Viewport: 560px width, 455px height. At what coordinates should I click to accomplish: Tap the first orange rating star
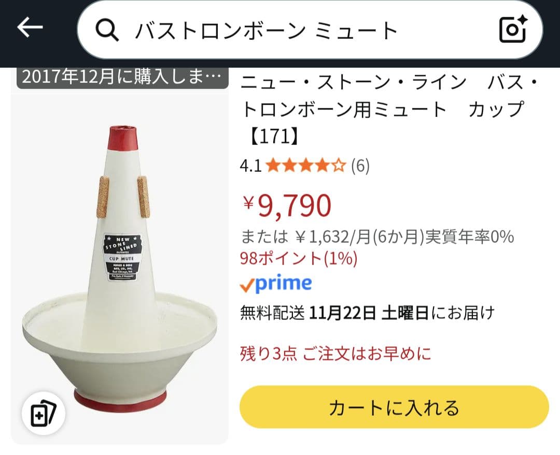[x=271, y=165]
